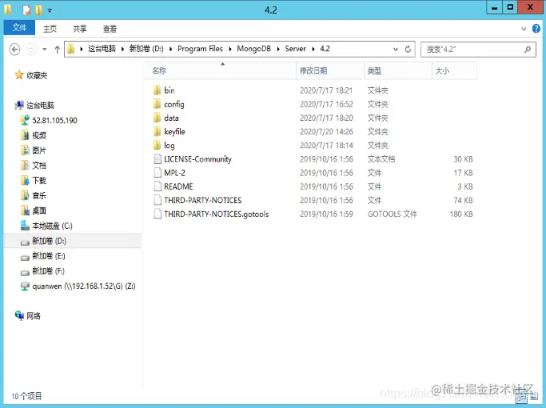546x408 pixels.
Task: Click MongoDB in the breadcrumb
Action: tap(254, 49)
